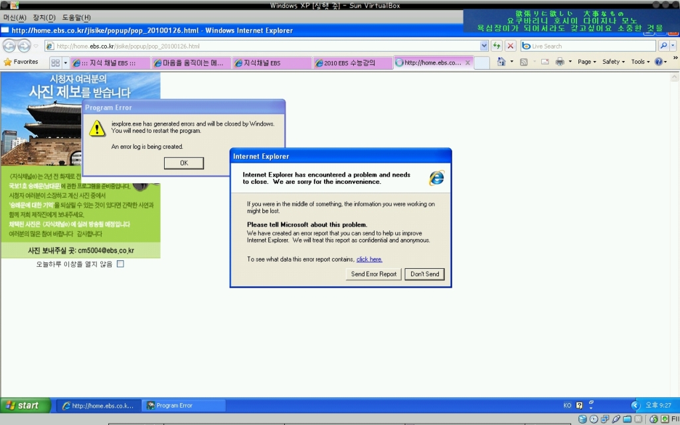Viewport: 680px width, 425px height.
Task: Open the Favorites star button
Action: (21, 62)
